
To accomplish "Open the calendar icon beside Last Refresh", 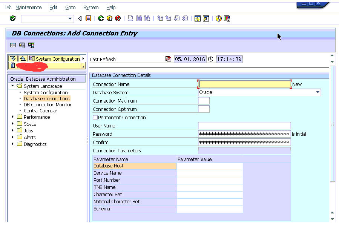I will tap(169, 59).
